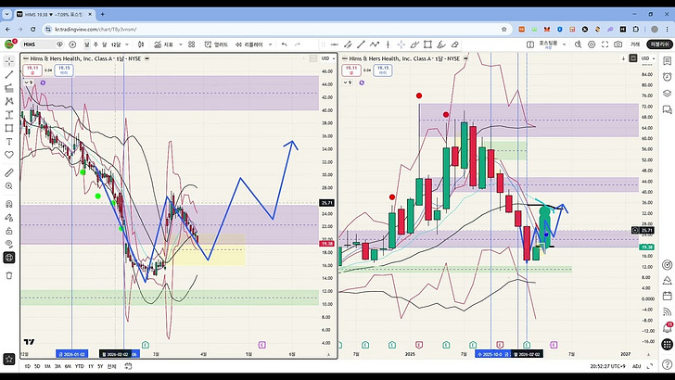Open quick search magnifier icon

point(579,44)
